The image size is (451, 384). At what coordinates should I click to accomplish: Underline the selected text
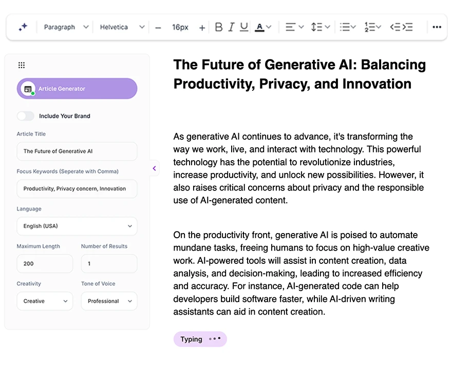(244, 27)
